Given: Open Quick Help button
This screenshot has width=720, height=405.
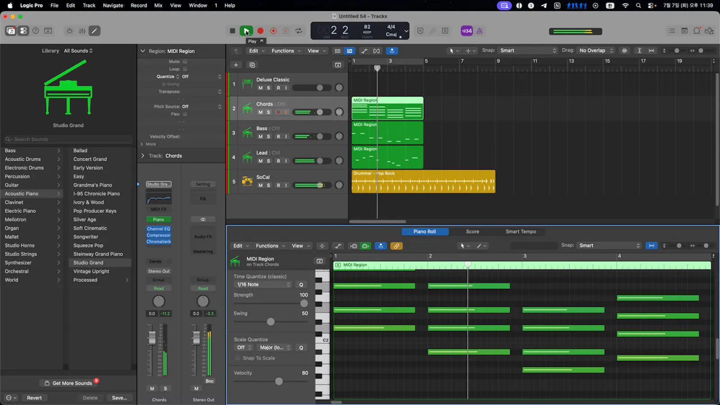Looking at the screenshot, I should 36,31.
